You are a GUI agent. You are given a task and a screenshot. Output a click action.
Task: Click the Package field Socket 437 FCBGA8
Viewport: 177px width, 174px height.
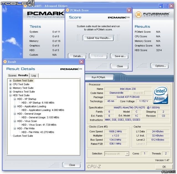[x=128, y=97]
